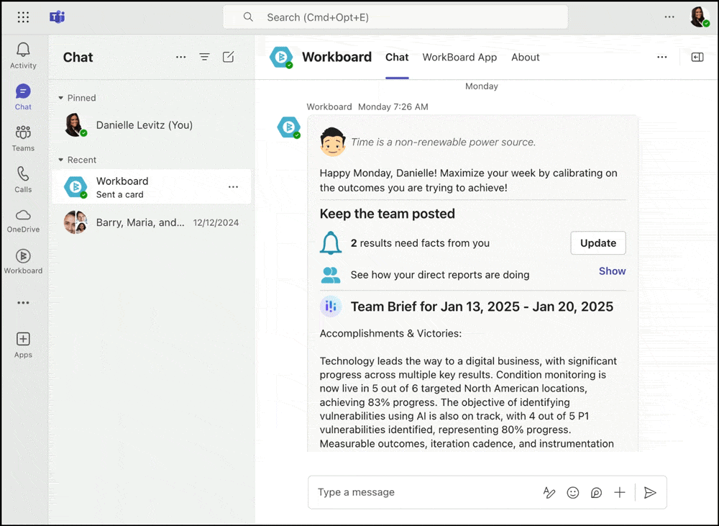Image resolution: width=719 pixels, height=526 pixels.
Task: Open the Loop components icon
Action: [x=596, y=492]
